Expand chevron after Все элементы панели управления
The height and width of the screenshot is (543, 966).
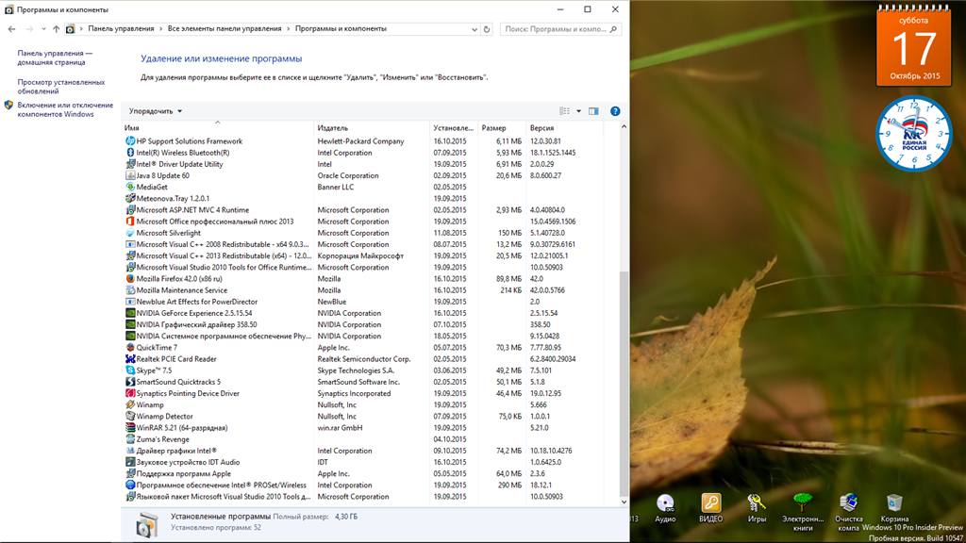coord(289,29)
